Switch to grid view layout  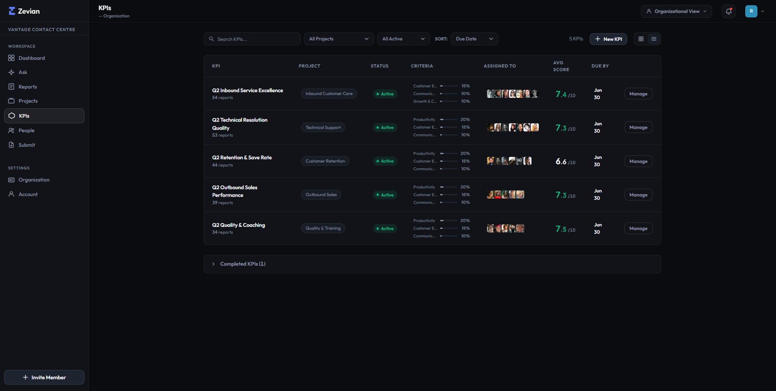641,39
